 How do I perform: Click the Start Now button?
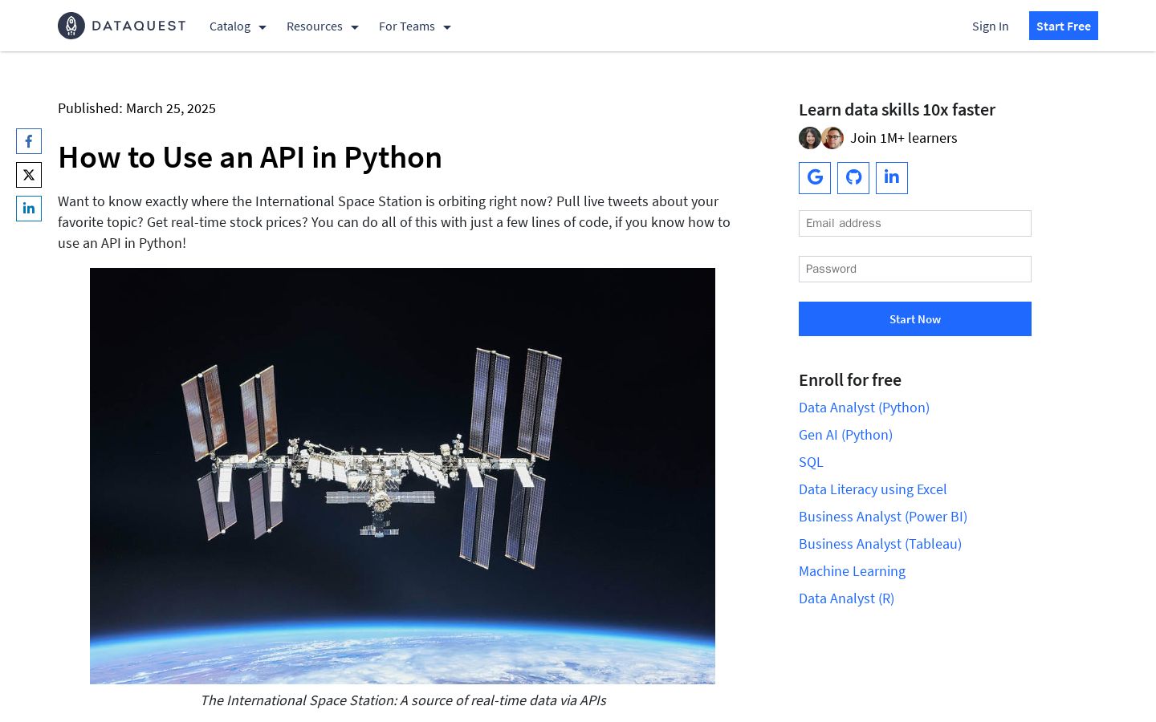point(915,319)
